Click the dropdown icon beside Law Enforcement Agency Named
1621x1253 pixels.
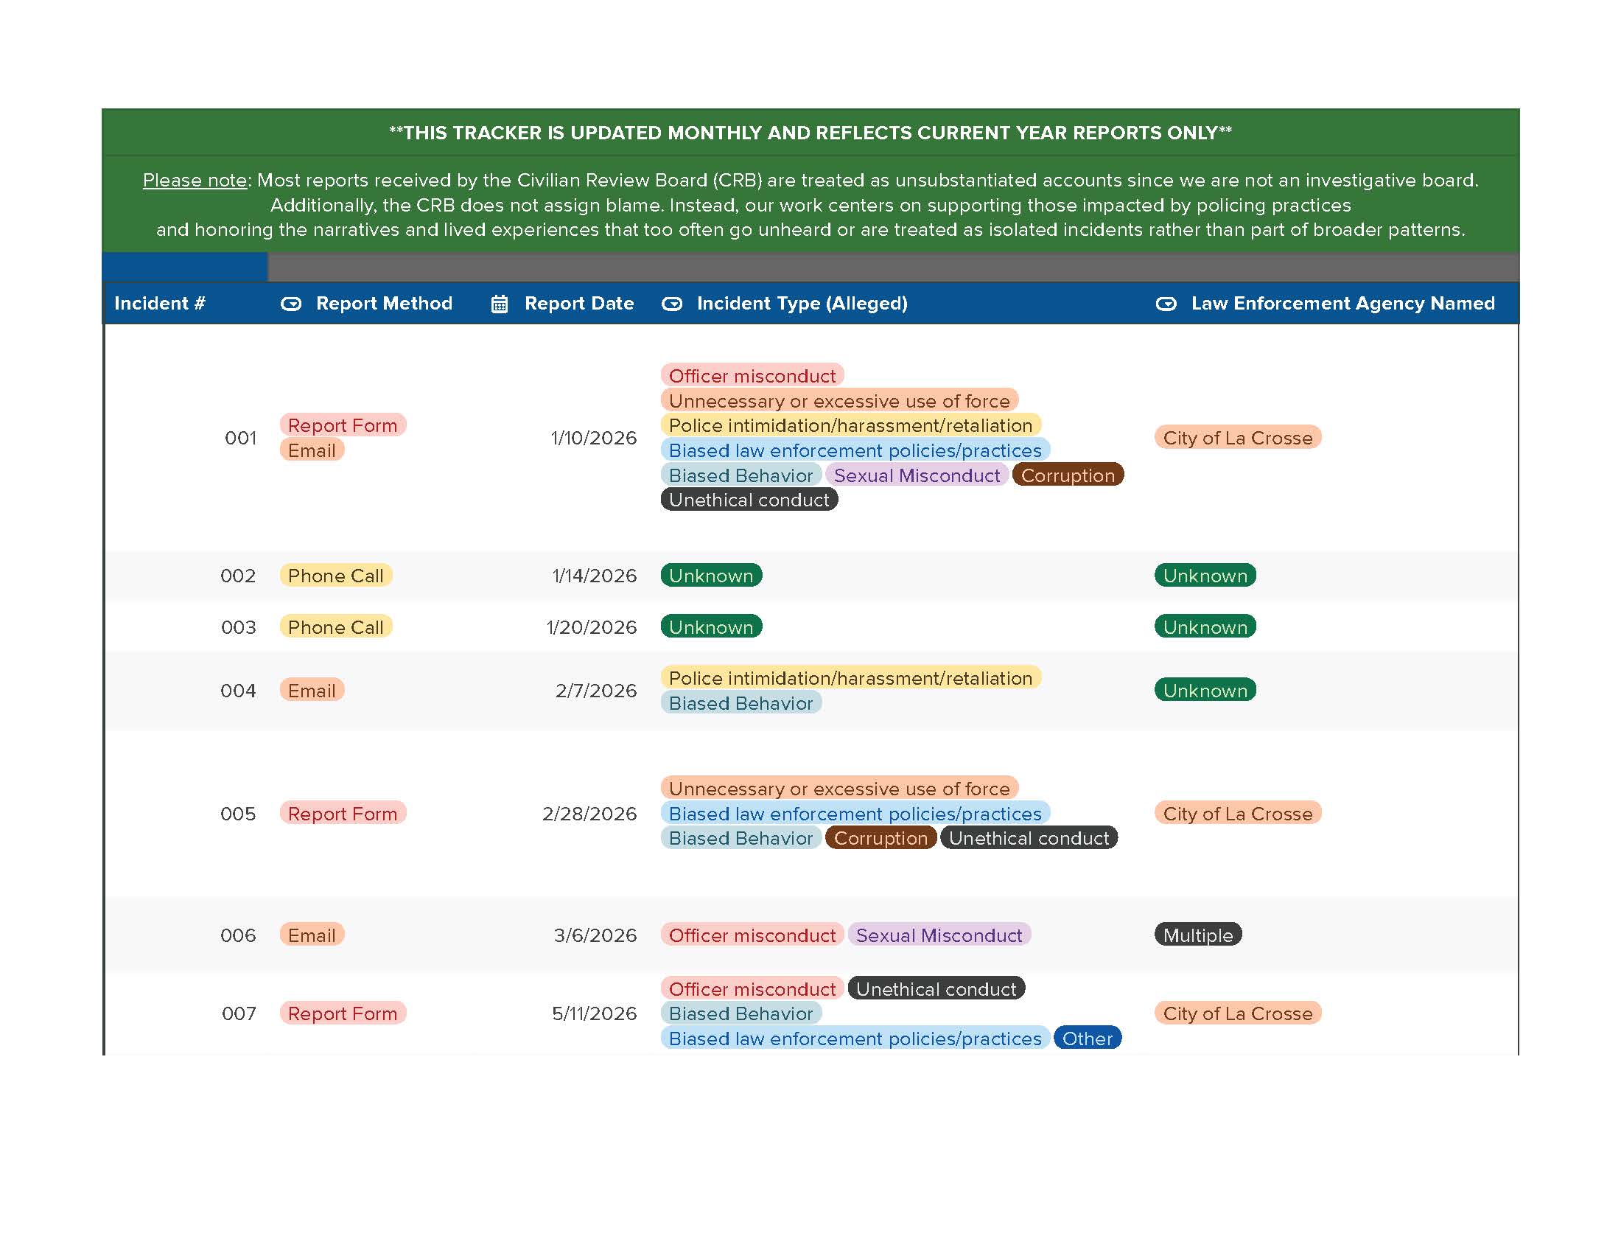(x=1166, y=304)
